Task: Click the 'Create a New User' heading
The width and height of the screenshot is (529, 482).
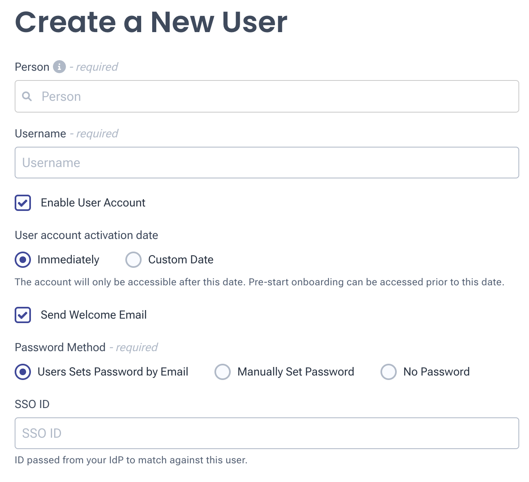Action: tap(151, 22)
